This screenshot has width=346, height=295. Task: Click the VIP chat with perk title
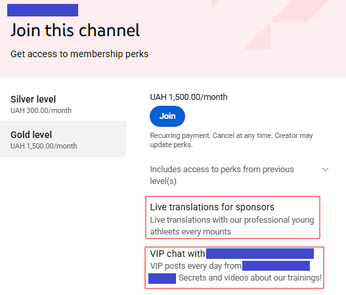tap(177, 254)
